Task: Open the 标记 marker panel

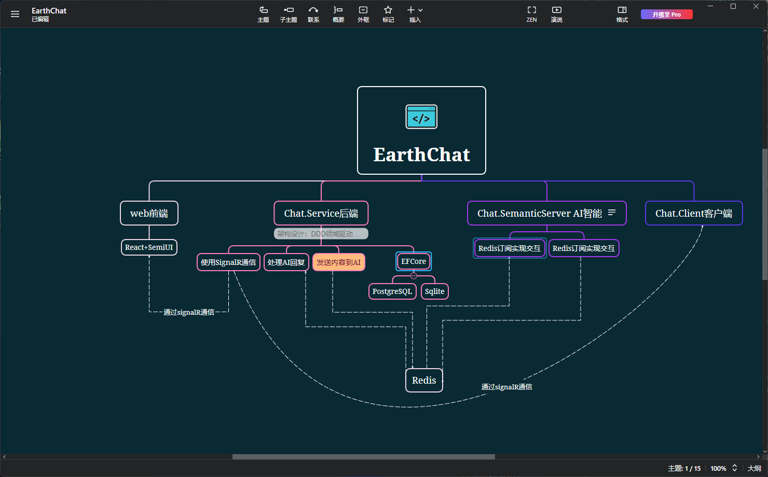Action: [388, 14]
